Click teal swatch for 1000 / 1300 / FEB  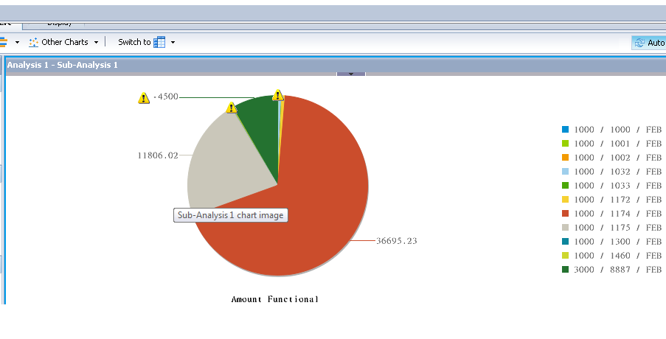[565, 242]
